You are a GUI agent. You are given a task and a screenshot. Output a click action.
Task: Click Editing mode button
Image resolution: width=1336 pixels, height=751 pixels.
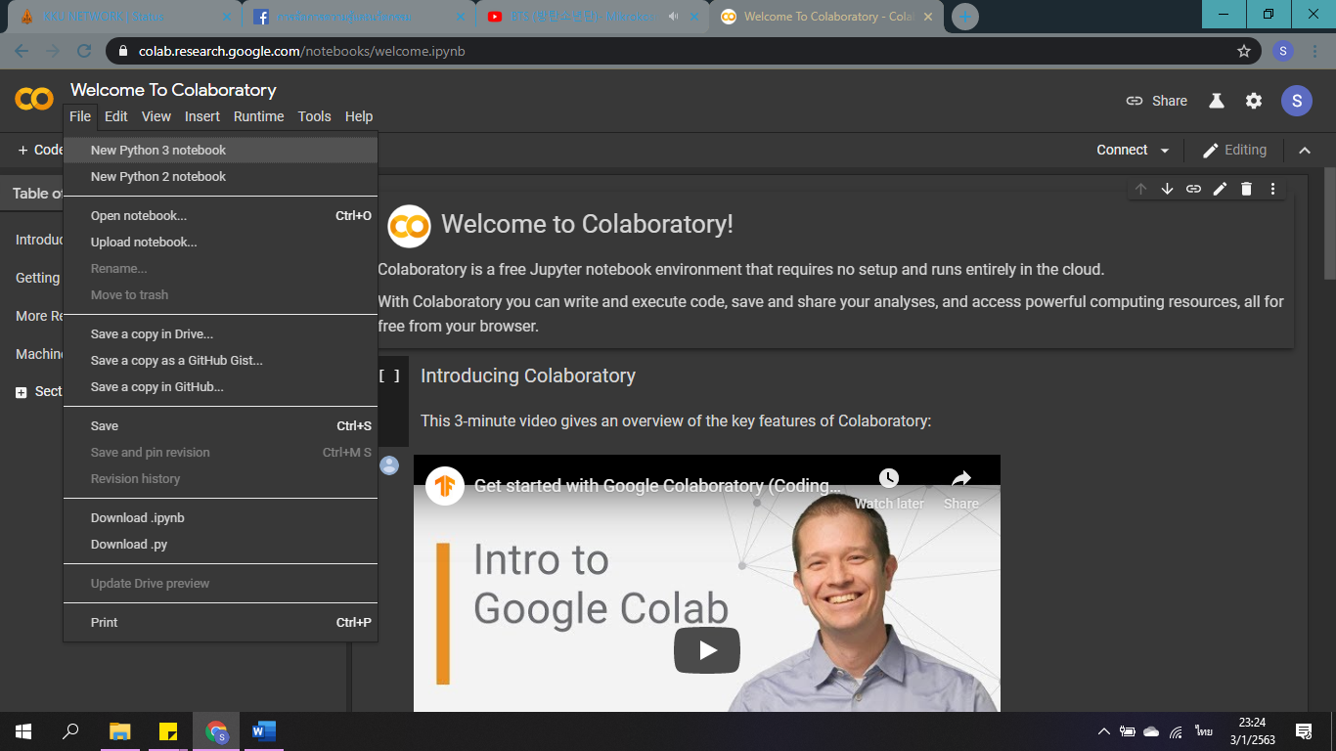1234,150
